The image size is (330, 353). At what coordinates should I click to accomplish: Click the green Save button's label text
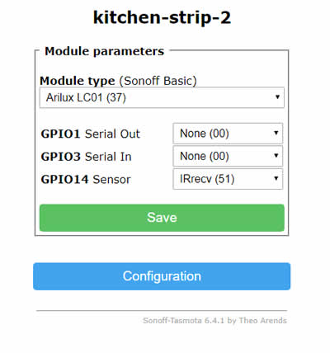tap(162, 218)
